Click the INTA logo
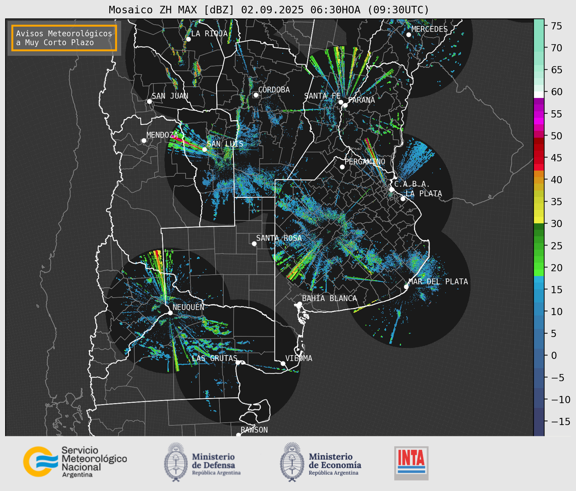This screenshot has height=491, width=576. pyautogui.click(x=411, y=463)
